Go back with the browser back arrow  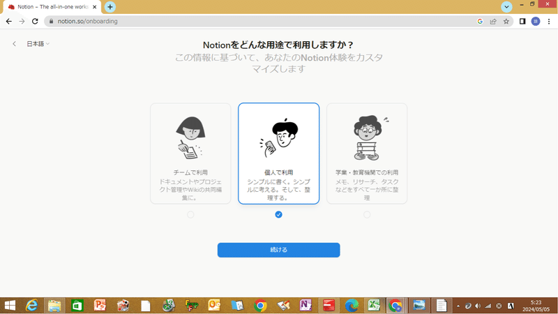pos(9,22)
